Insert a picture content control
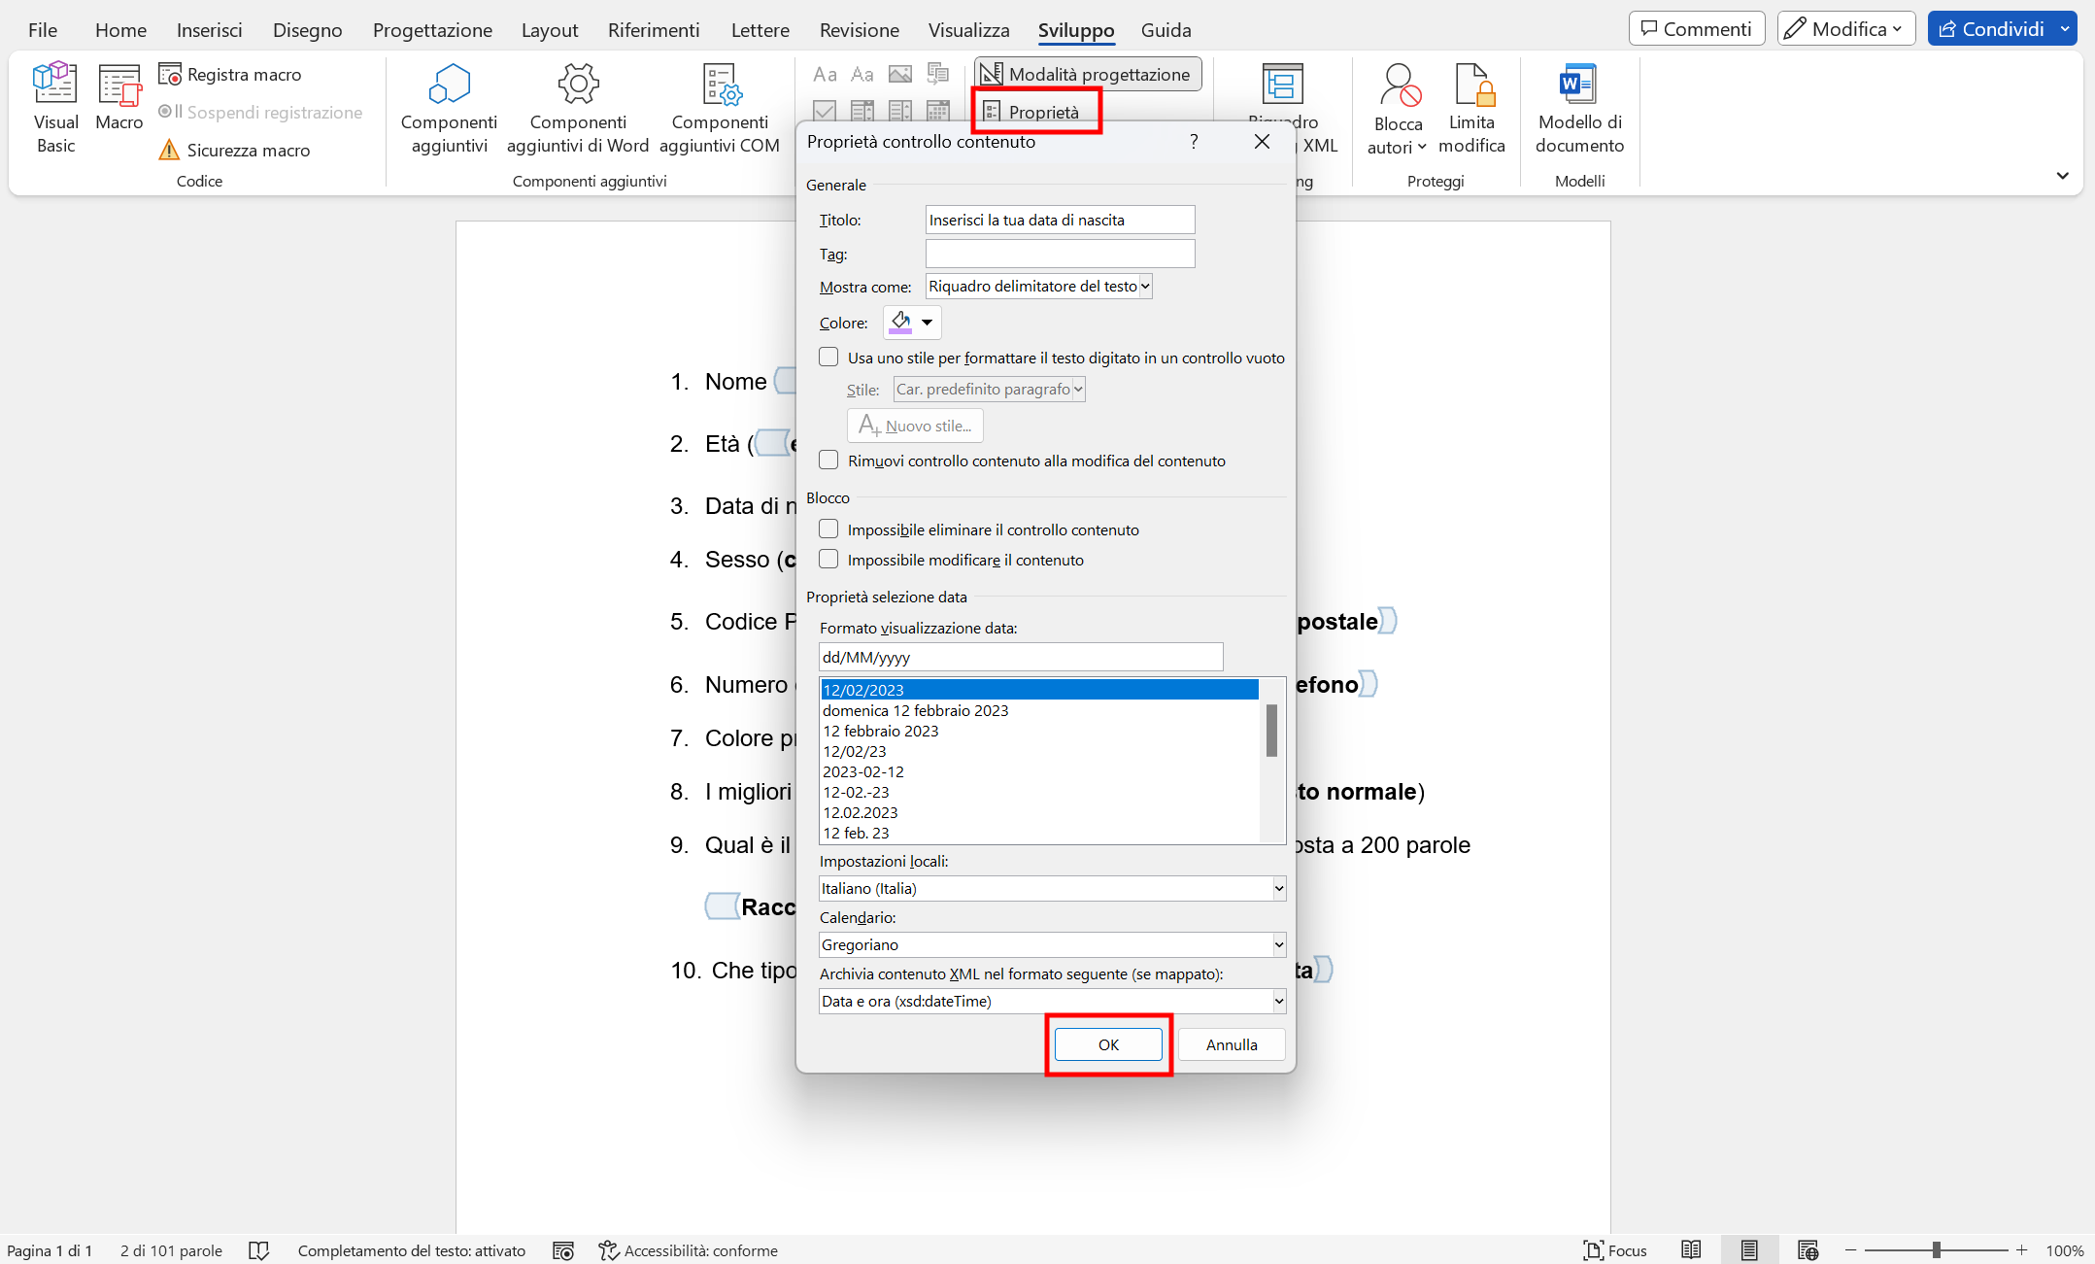 pos(900,73)
